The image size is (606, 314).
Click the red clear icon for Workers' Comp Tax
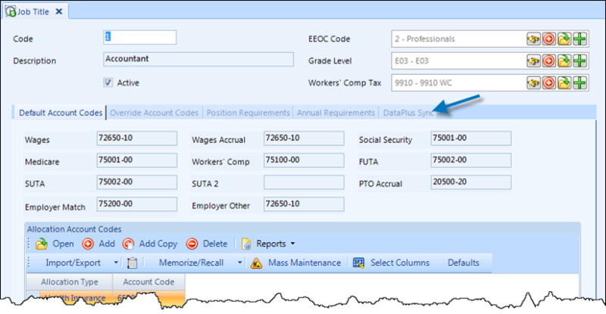click(x=549, y=82)
